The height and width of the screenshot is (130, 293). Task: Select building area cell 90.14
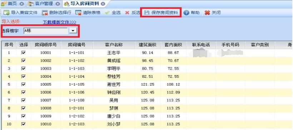pyautogui.click(x=148, y=53)
